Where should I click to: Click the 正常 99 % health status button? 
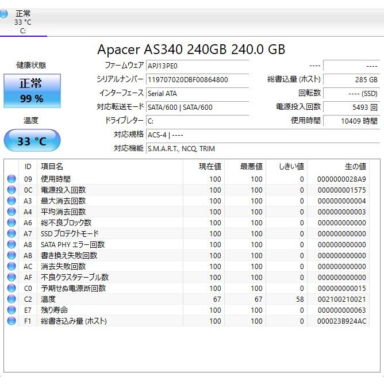tap(32, 91)
